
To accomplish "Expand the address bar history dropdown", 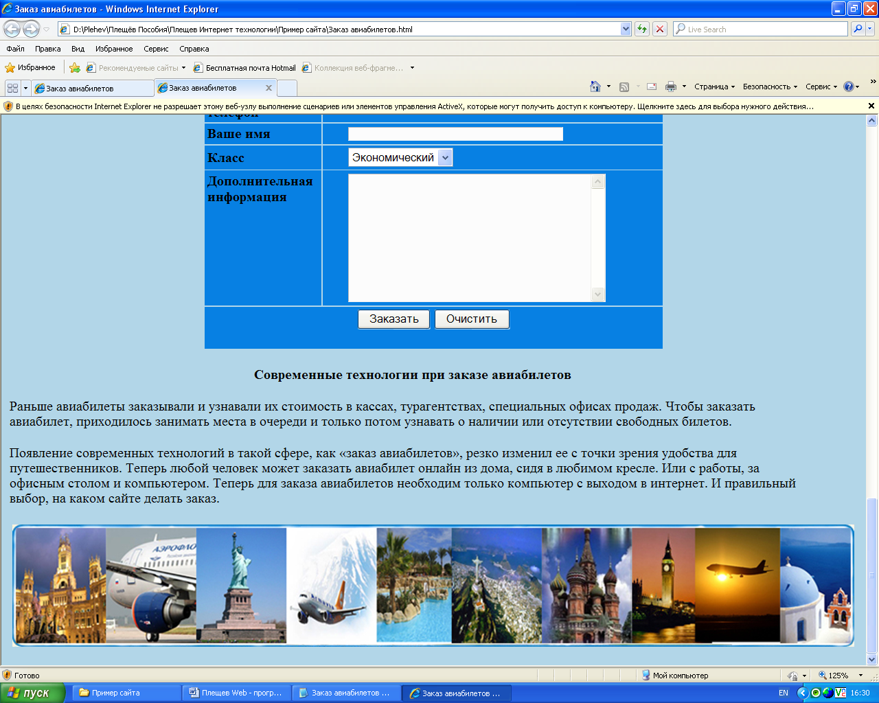I will 626,29.
